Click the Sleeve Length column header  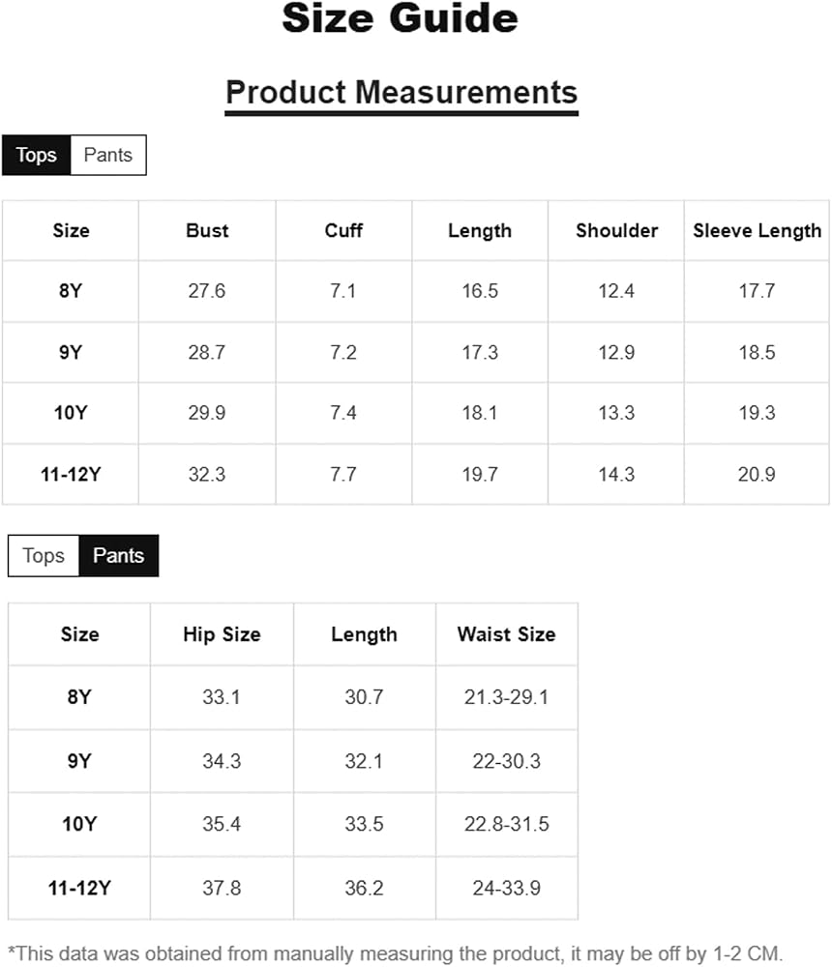758,231
